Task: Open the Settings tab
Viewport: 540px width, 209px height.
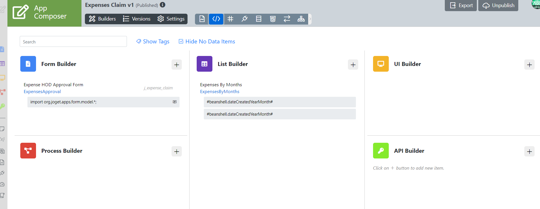Action: point(171,19)
